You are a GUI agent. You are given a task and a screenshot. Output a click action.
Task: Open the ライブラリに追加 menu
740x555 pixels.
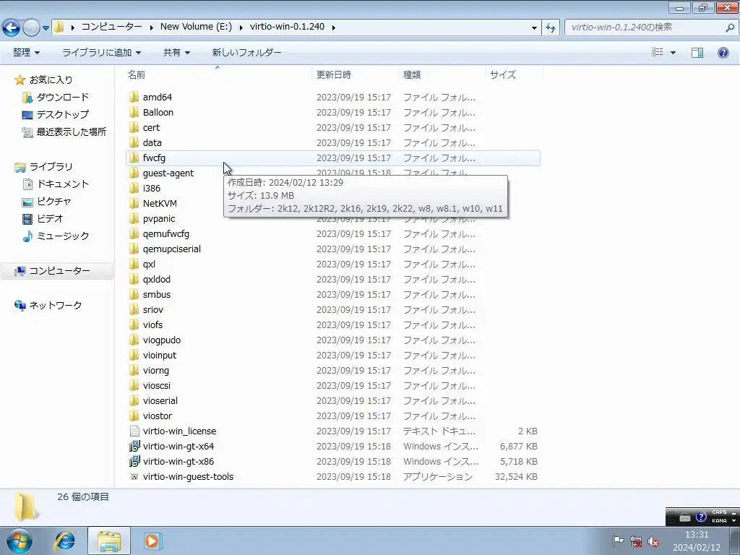[101, 52]
